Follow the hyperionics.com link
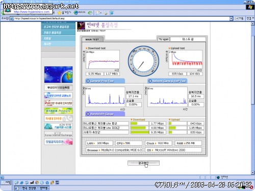The height and width of the screenshot is (191, 255). pyautogui.click(x=32, y=12)
